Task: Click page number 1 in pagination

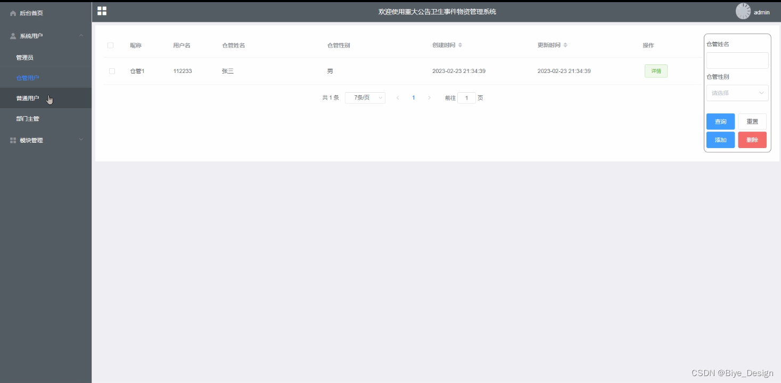Action: [x=414, y=98]
